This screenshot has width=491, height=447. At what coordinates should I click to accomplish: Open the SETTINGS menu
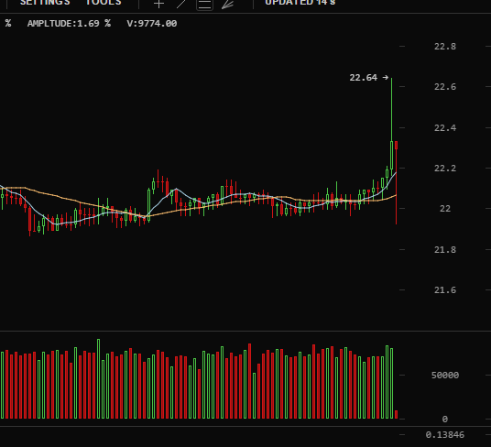[x=45, y=3]
